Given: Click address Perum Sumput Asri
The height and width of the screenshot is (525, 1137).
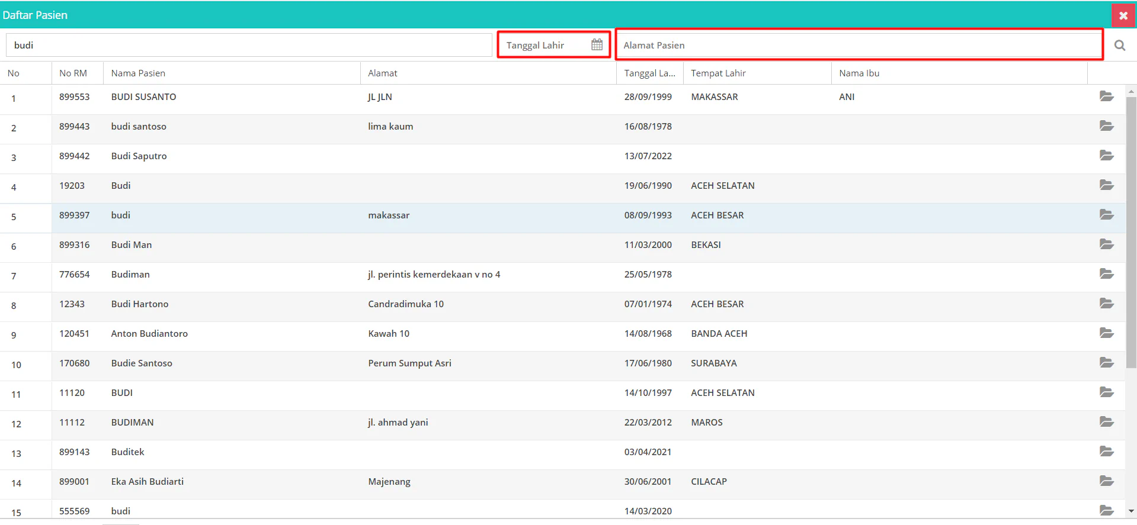Looking at the screenshot, I should pyautogui.click(x=409, y=363).
